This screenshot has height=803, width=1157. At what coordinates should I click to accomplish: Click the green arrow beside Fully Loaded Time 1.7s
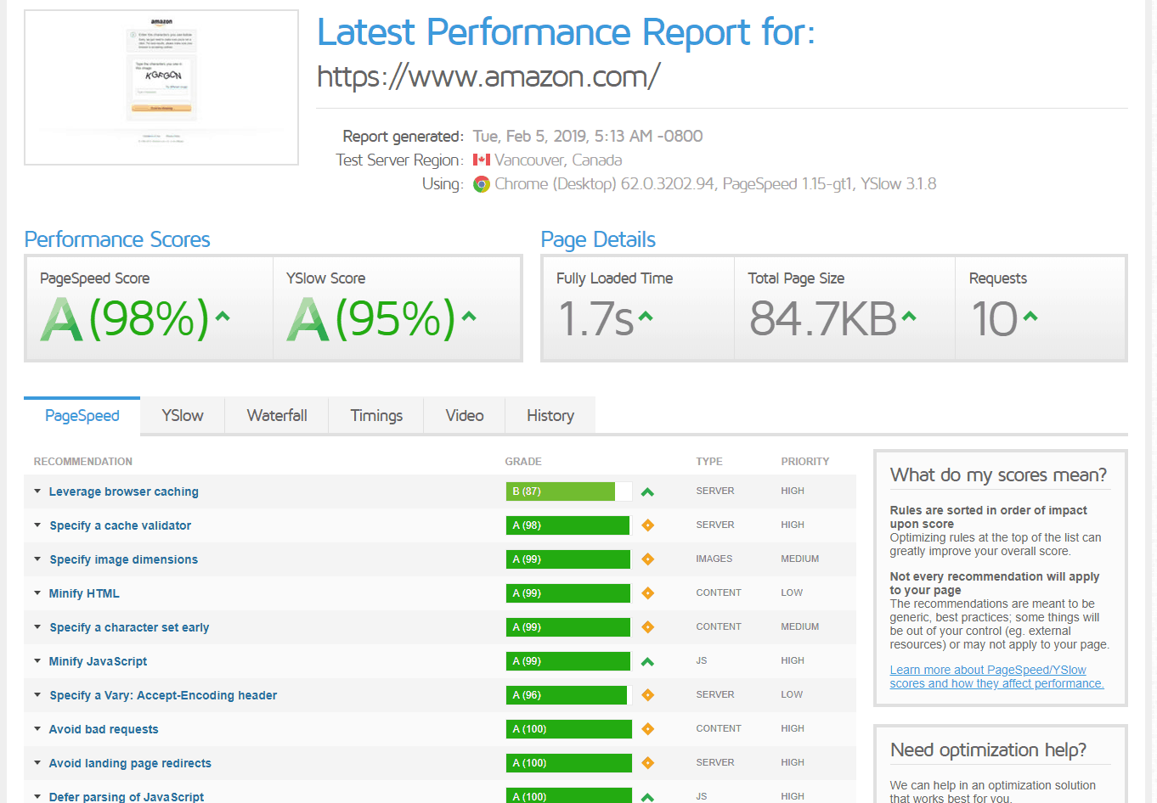[646, 317]
